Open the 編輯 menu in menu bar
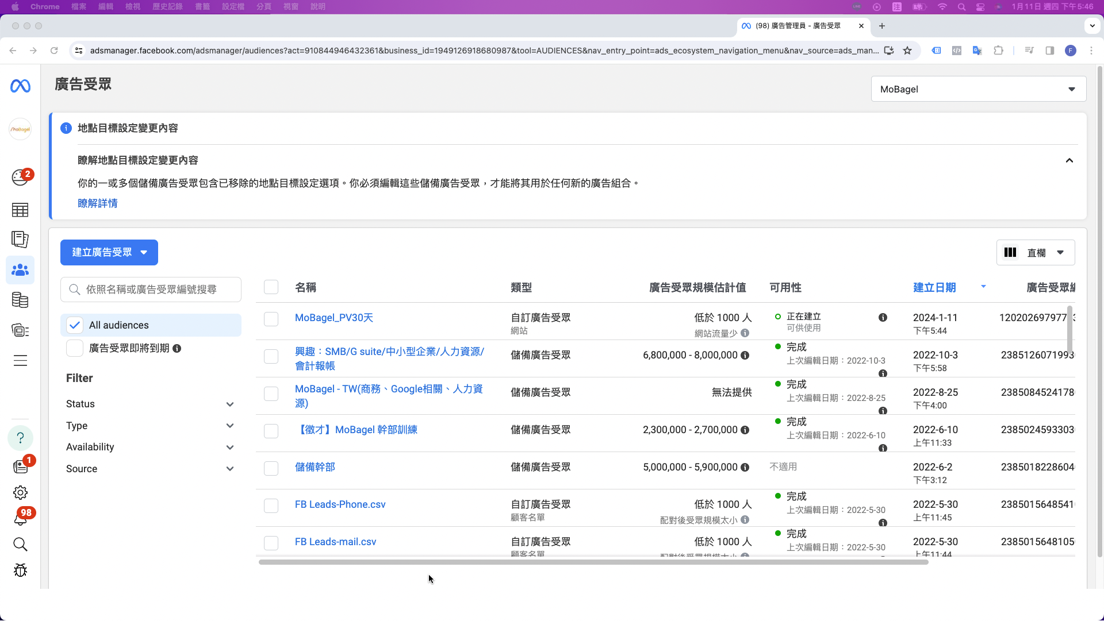 (106, 7)
